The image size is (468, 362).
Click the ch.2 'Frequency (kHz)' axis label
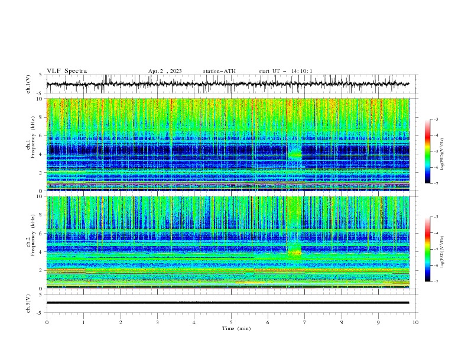pyautogui.click(x=33, y=235)
